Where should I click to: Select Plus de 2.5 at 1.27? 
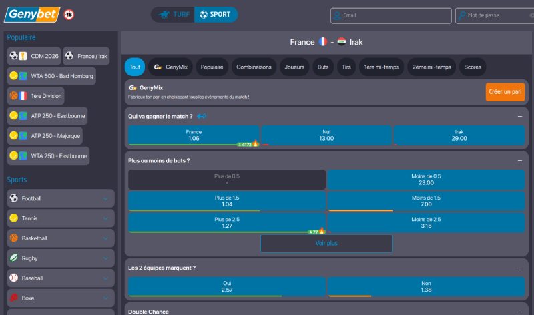pyautogui.click(x=227, y=223)
